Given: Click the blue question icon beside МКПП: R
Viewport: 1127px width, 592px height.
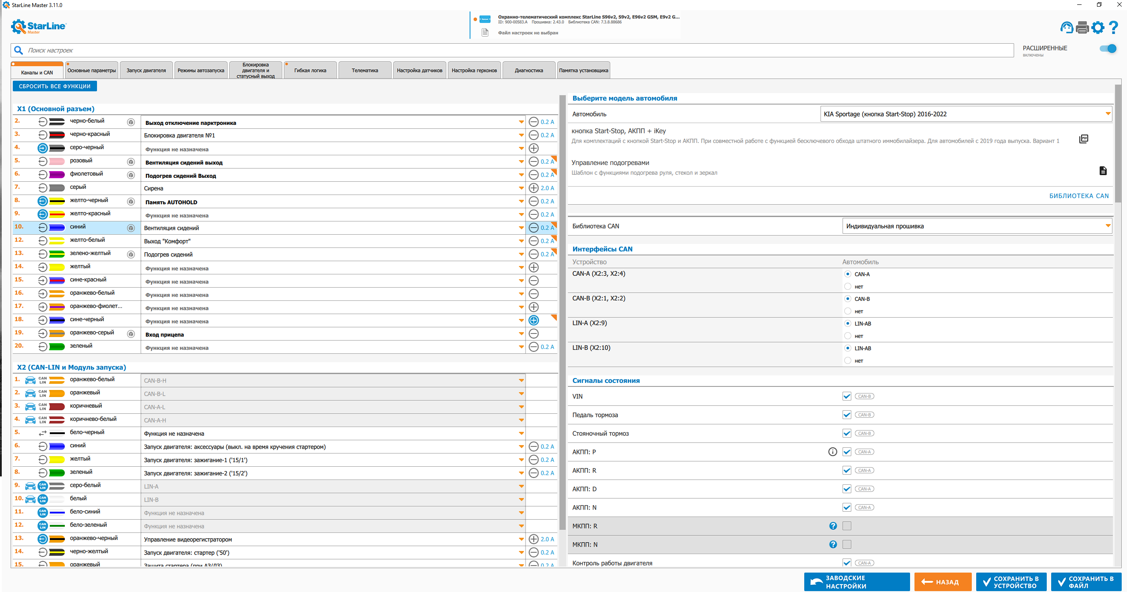Looking at the screenshot, I should click(x=832, y=526).
